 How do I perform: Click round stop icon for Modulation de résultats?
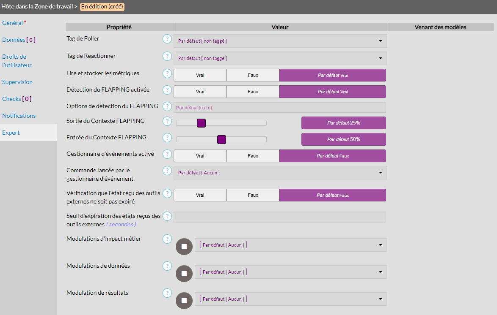[x=184, y=301]
